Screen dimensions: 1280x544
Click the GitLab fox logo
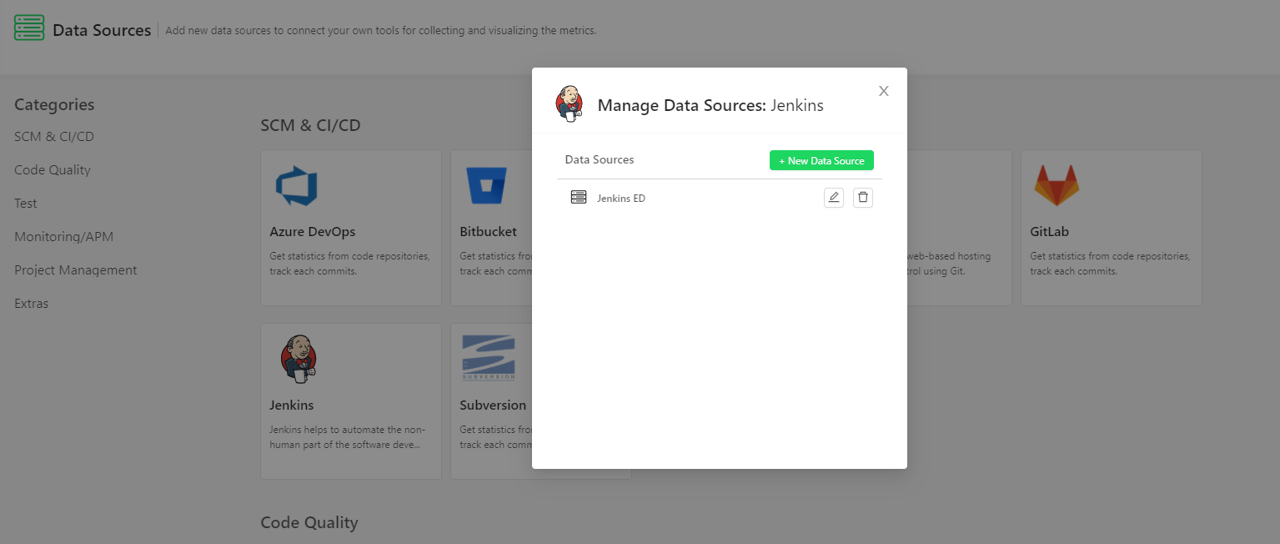pyautogui.click(x=1057, y=185)
